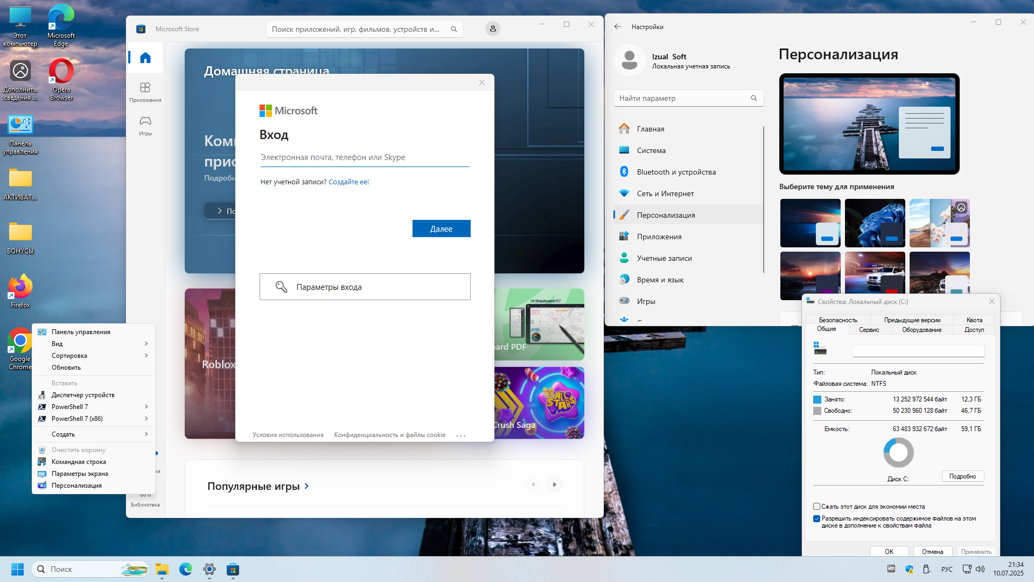Uncheck the indexing permission checkbox
This screenshot has width=1034, height=582.
click(816, 518)
